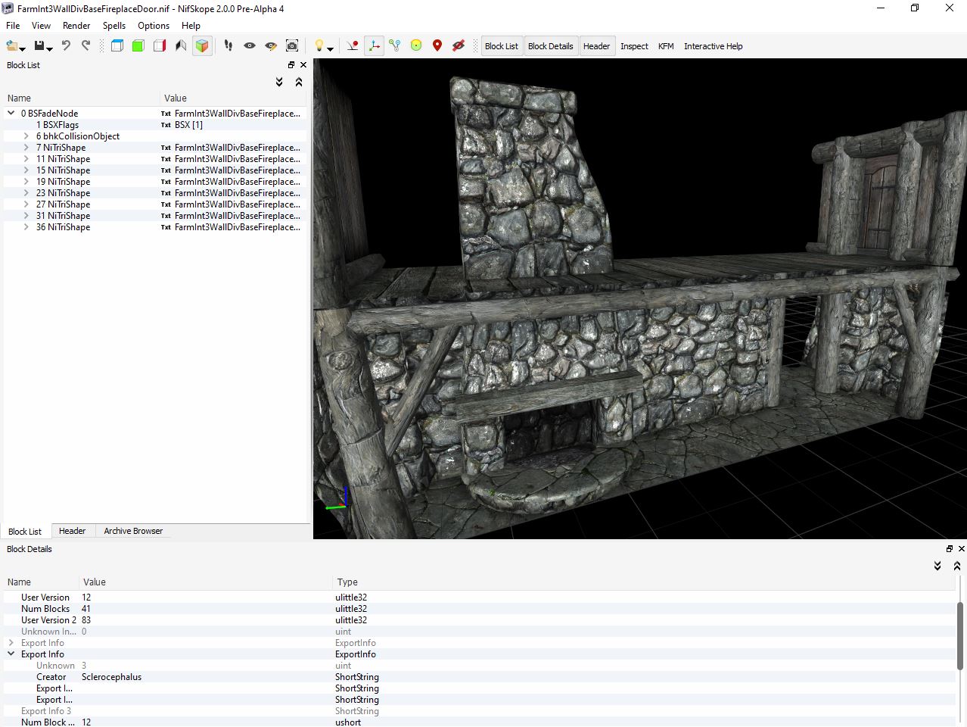Switch to the Archive Browser tab

pos(133,531)
